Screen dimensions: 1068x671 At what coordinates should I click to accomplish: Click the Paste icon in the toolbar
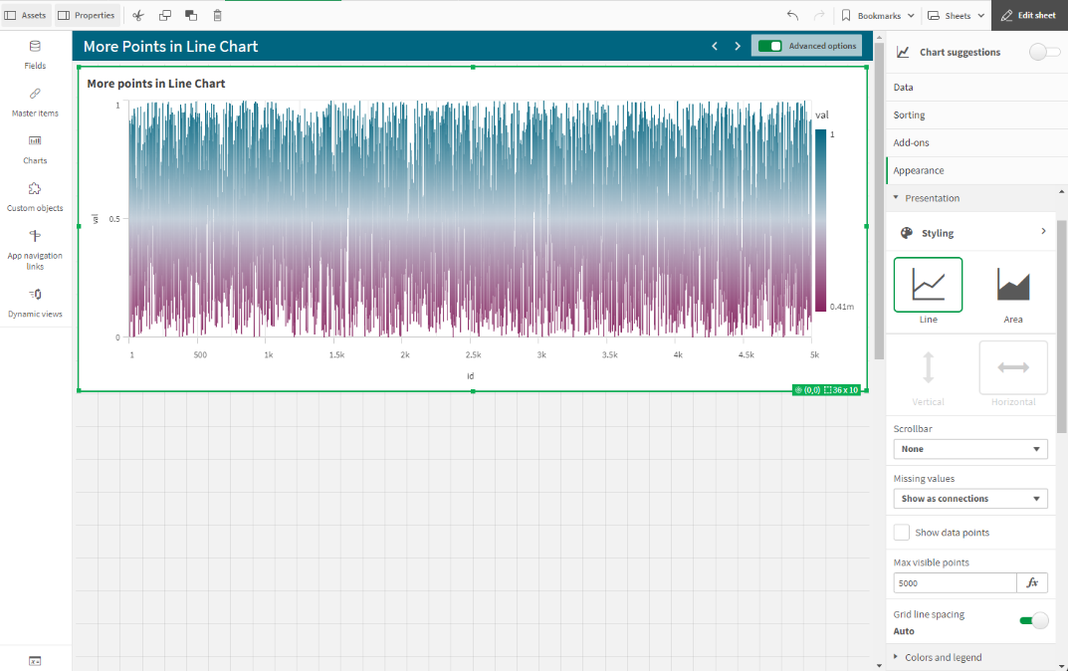point(190,15)
